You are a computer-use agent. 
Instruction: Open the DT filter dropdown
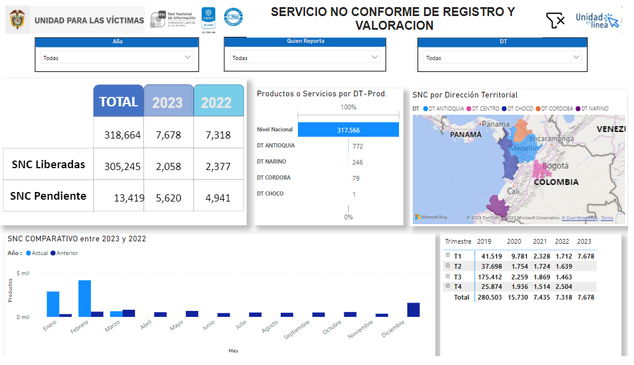[503, 58]
